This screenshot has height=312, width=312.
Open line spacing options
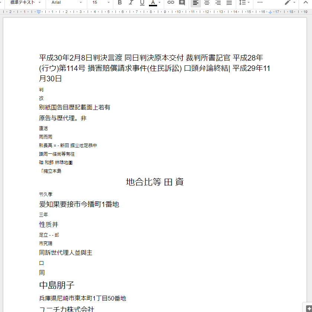(244, 2)
